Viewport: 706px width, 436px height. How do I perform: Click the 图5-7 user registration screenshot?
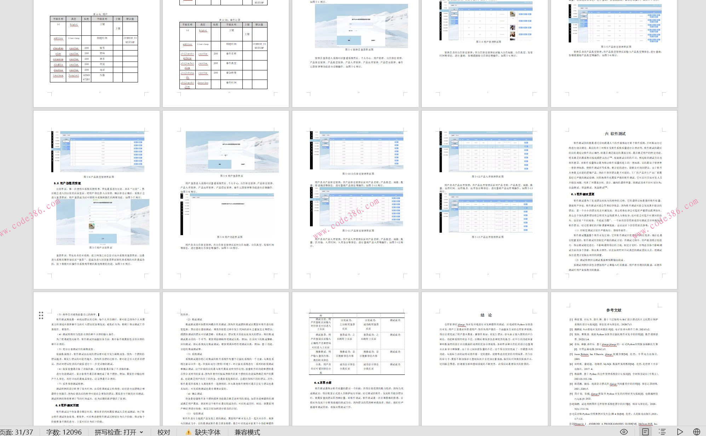pyautogui.click(x=103, y=222)
